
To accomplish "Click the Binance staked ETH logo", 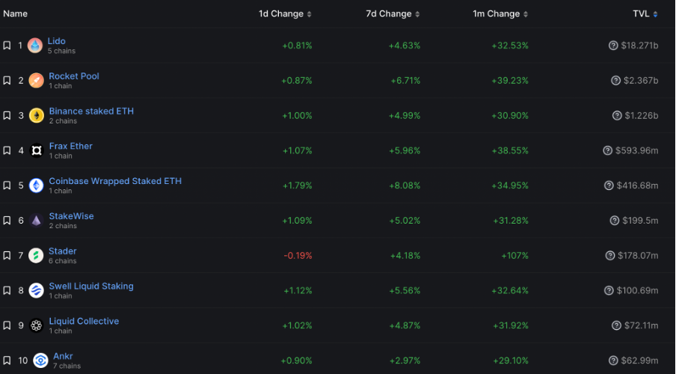I will 36,116.
